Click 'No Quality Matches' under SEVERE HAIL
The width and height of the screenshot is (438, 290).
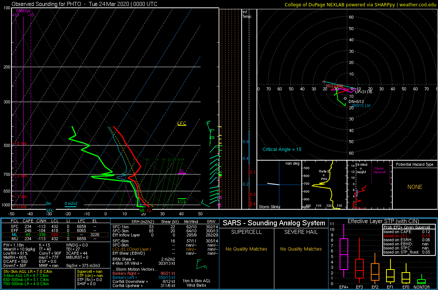coord(301,249)
